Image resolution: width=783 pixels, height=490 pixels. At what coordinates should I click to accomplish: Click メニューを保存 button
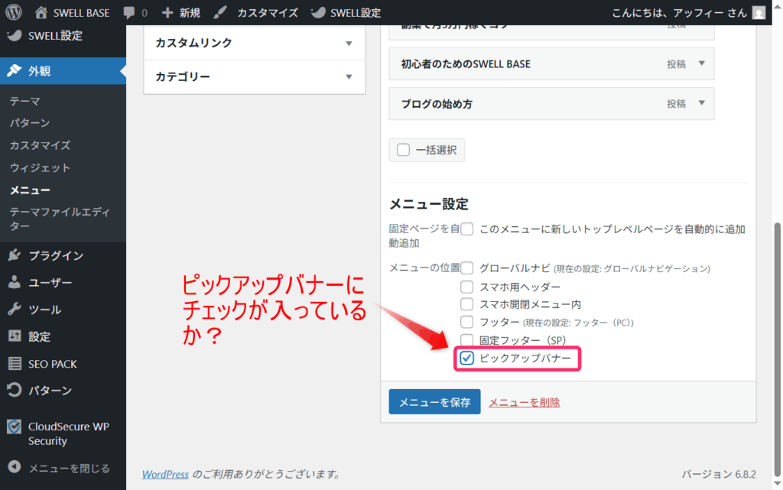point(434,401)
